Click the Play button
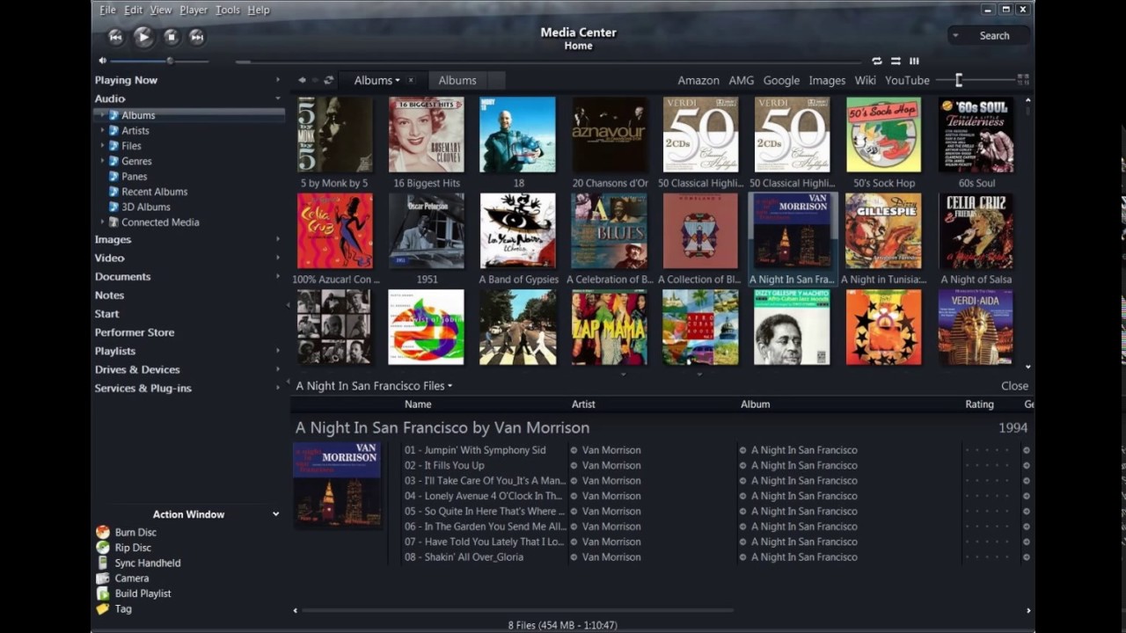 [x=143, y=36]
